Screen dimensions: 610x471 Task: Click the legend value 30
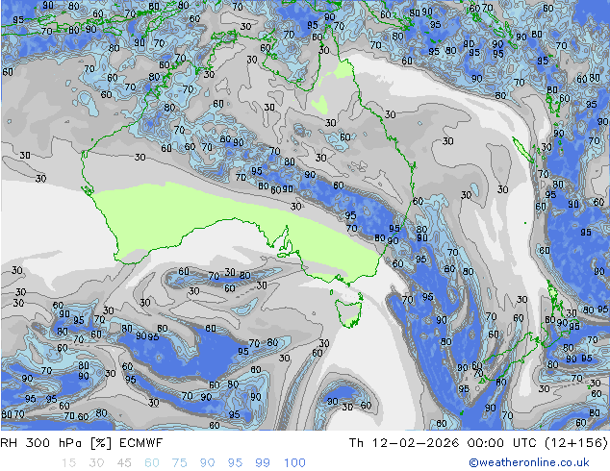[96, 463]
